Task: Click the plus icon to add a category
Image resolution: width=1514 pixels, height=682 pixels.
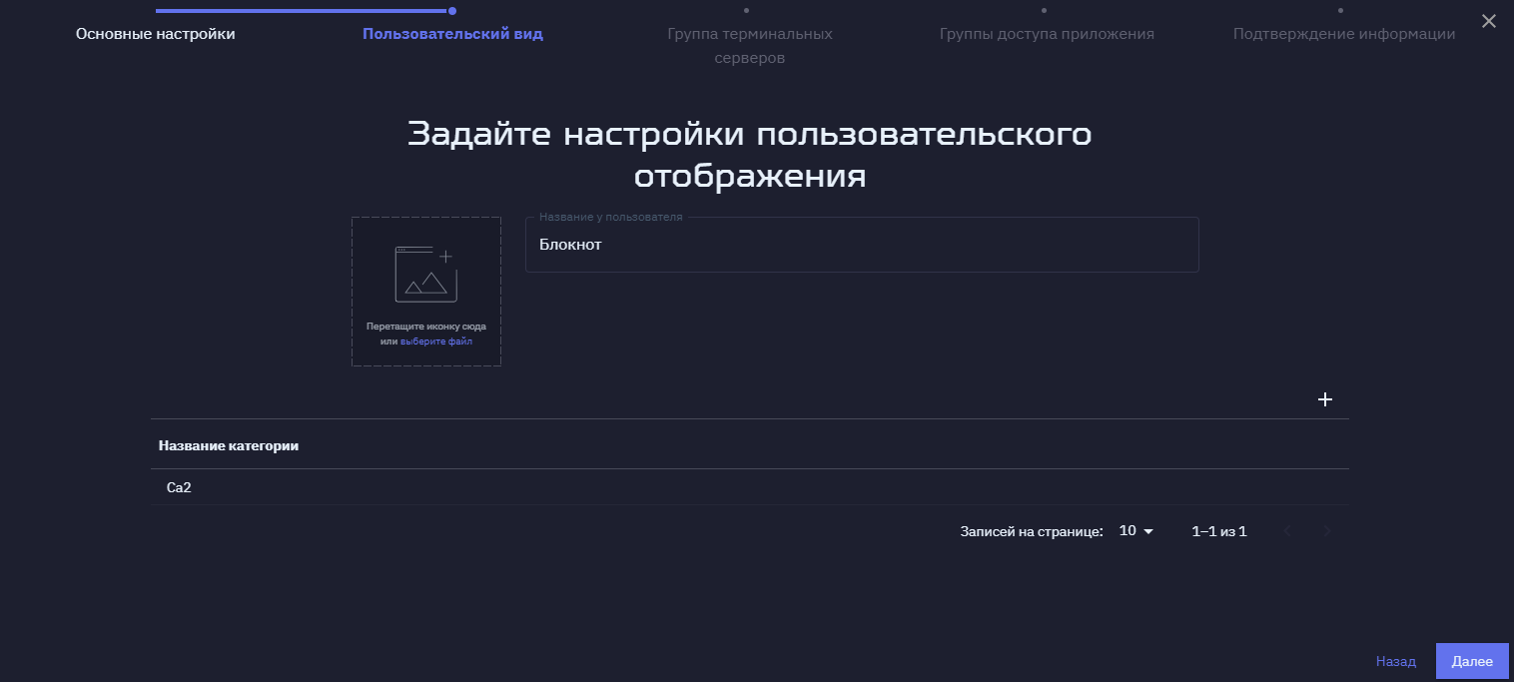Action: point(1325,399)
